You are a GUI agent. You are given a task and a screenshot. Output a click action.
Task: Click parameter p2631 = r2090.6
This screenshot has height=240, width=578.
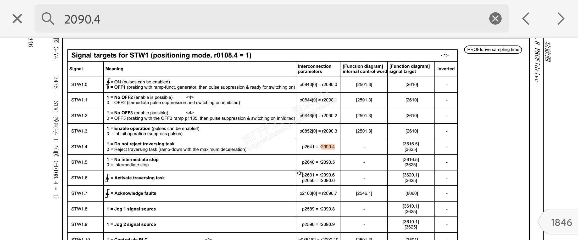[x=318, y=175]
